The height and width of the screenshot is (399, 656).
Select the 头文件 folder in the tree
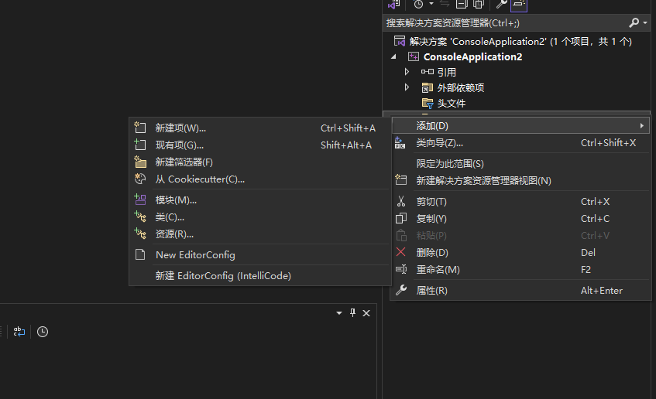pyautogui.click(x=451, y=103)
